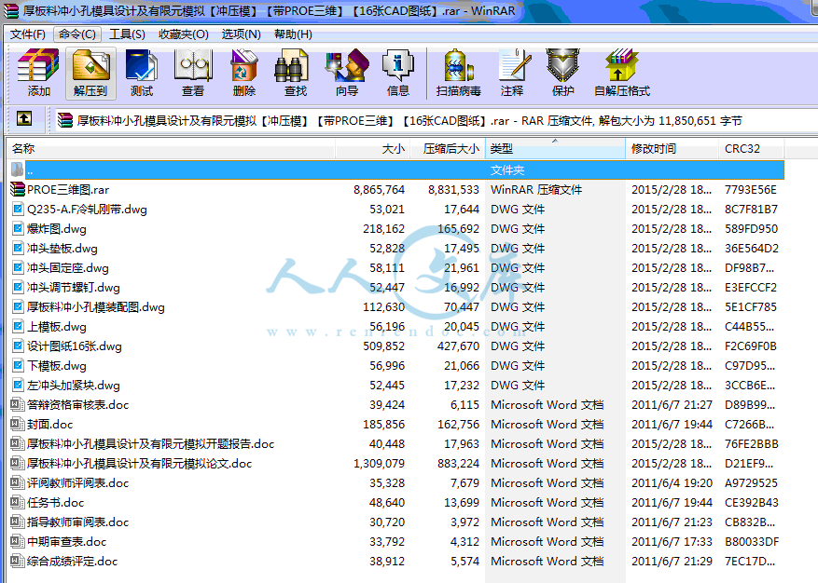Go up one folder level arrow
The width and height of the screenshot is (818, 583).
[24, 119]
